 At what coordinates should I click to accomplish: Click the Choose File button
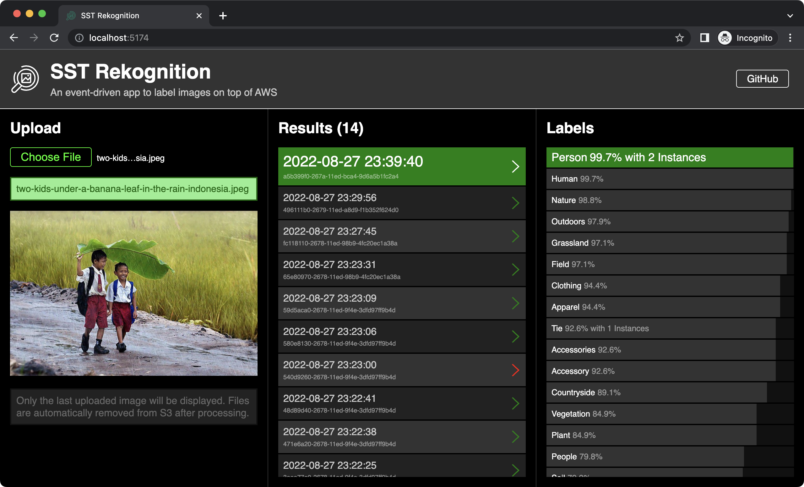pyautogui.click(x=51, y=157)
